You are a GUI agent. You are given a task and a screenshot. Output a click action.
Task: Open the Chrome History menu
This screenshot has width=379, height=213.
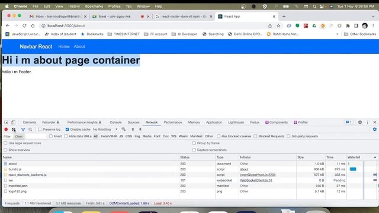coord(74,7)
